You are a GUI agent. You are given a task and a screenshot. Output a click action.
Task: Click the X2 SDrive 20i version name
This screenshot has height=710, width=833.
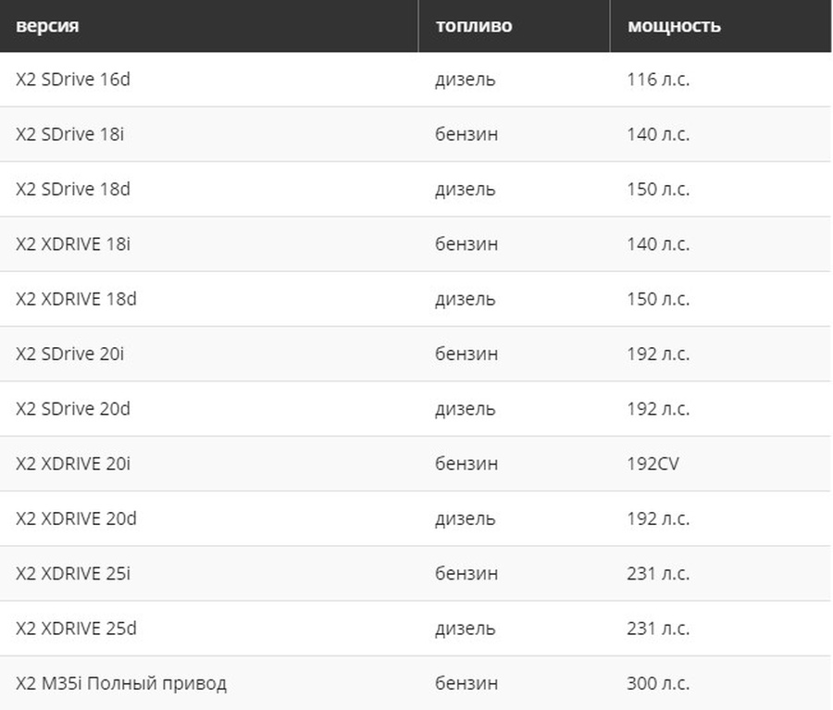[x=69, y=354]
